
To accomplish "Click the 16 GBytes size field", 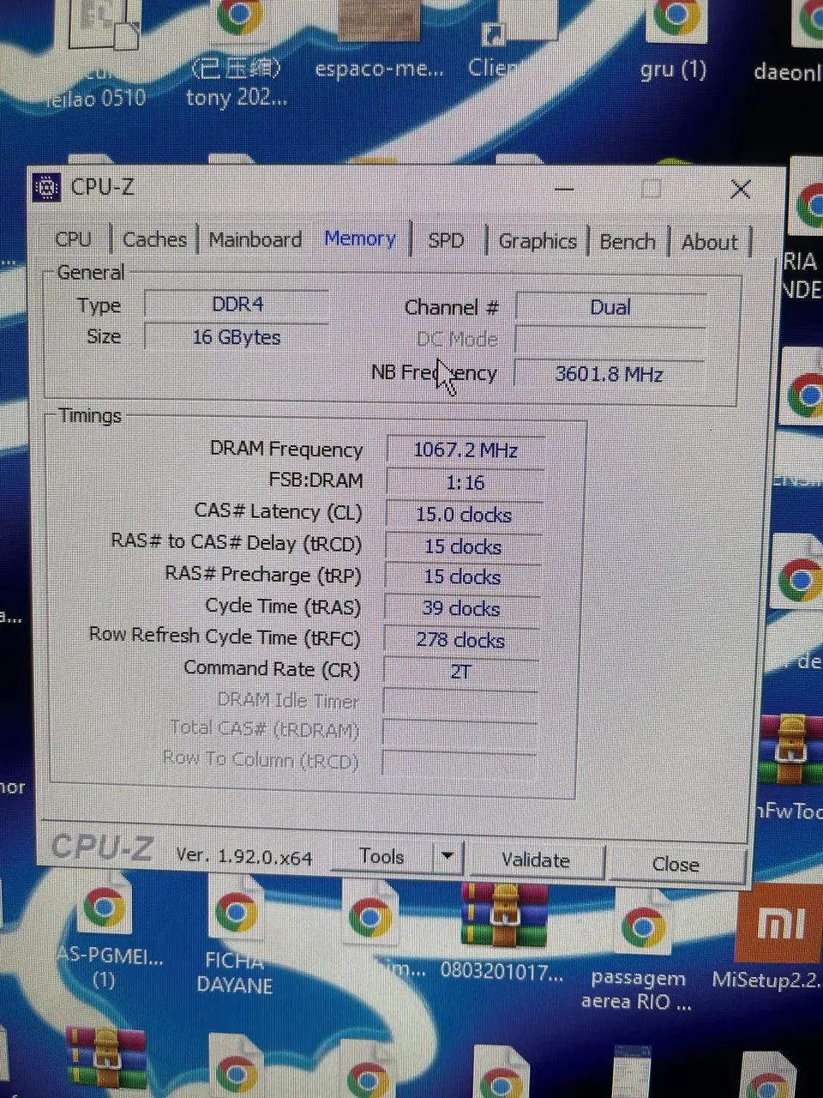I will [237, 337].
